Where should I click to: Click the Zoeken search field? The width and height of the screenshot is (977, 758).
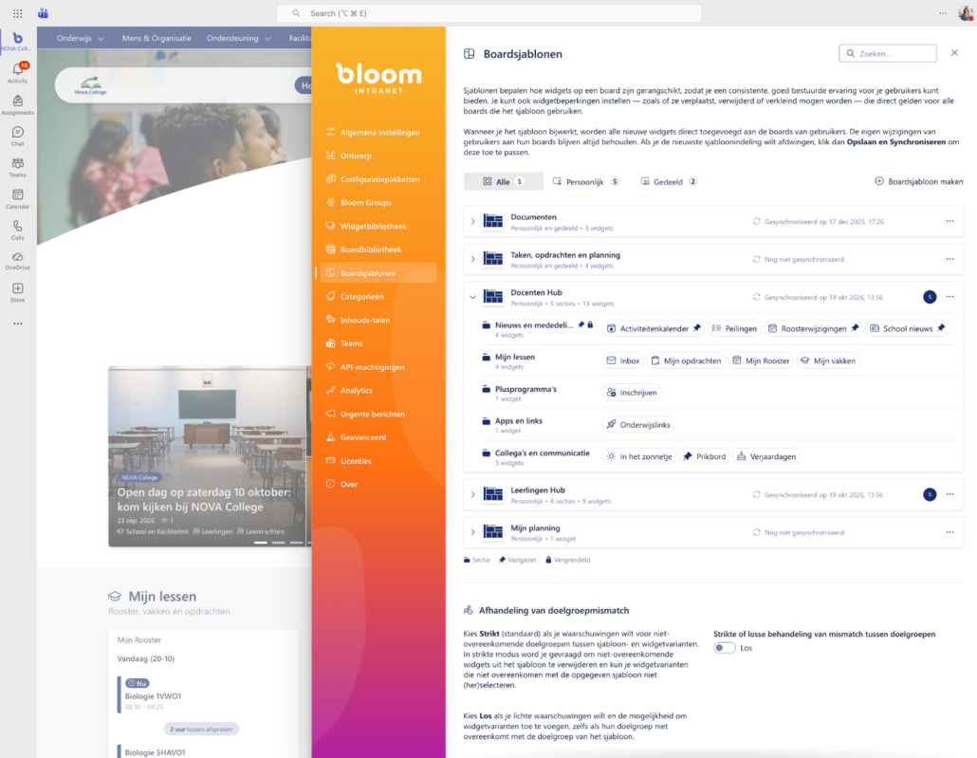887,54
